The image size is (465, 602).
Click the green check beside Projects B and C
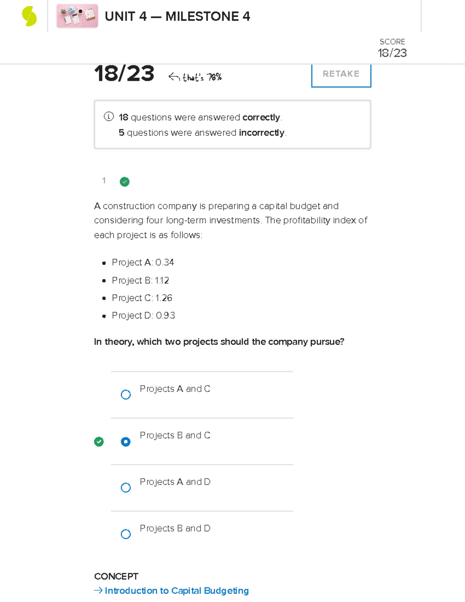coord(99,442)
